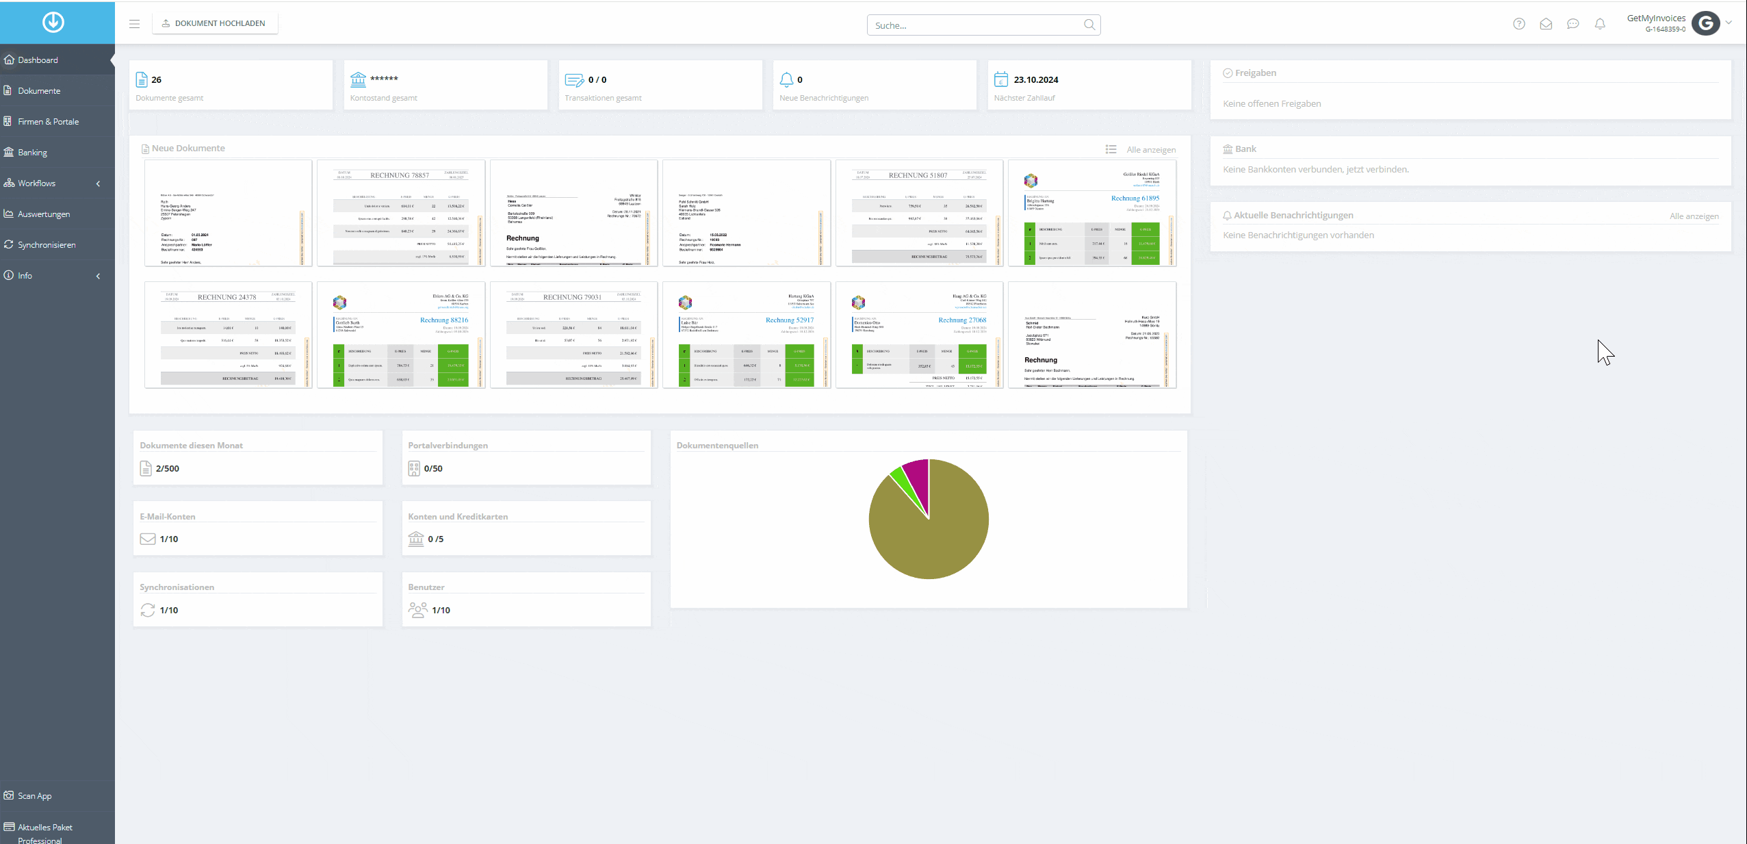Click Alle anzeigen next to Neue Dokumente
This screenshot has width=1747, height=844.
pyautogui.click(x=1151, y=150)
